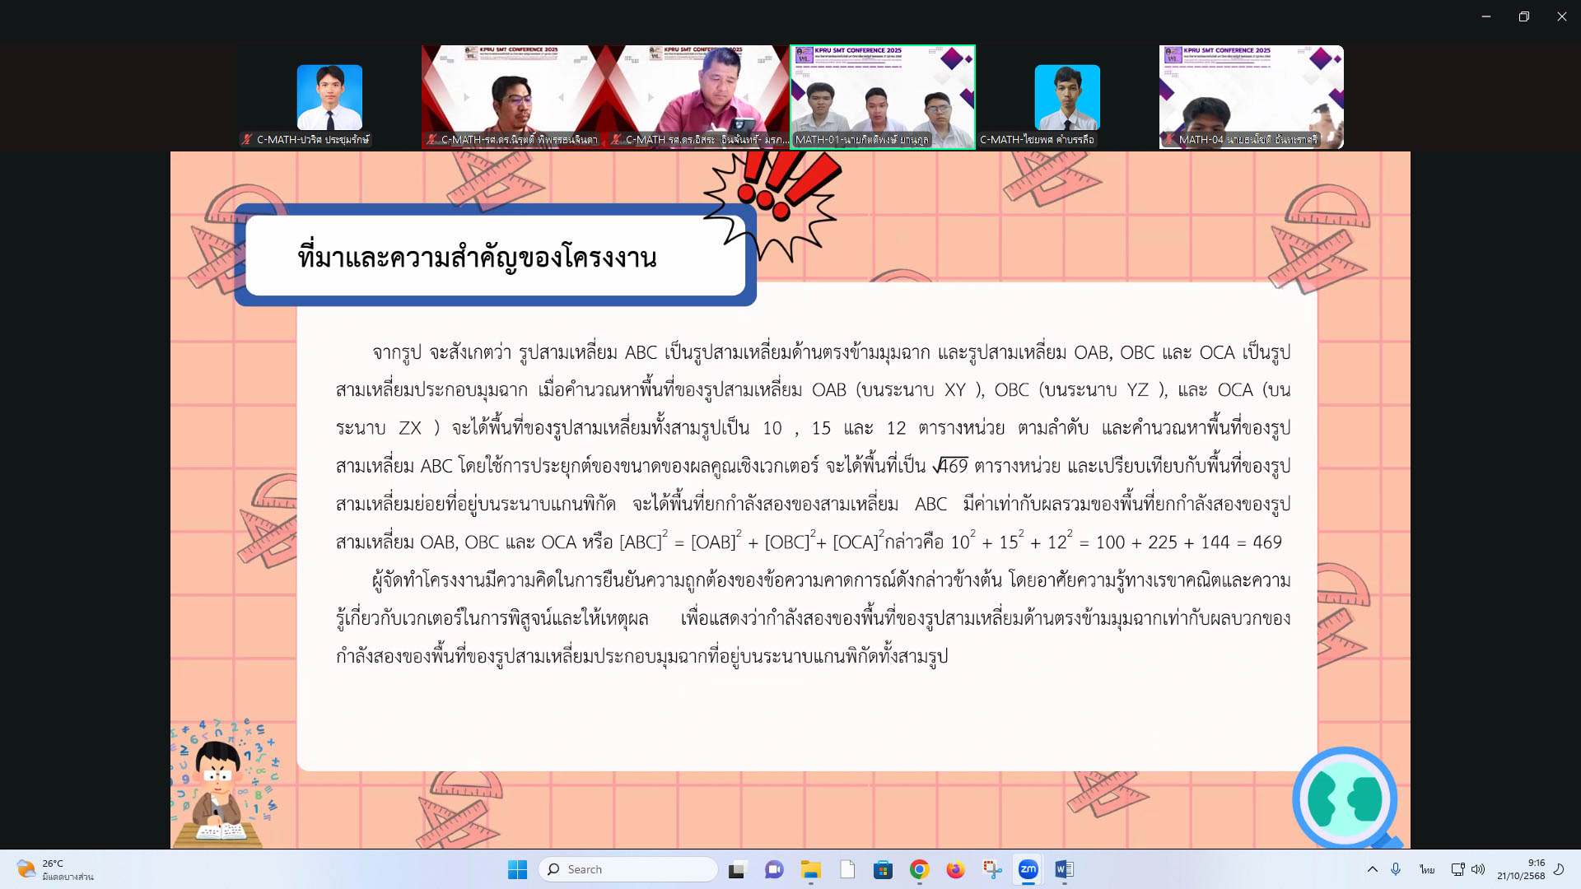Image resolution: width=1581 pixels, height=889 pixels.
Task: Open the Snipping Tool icon
Action: (x=991, y=869)
